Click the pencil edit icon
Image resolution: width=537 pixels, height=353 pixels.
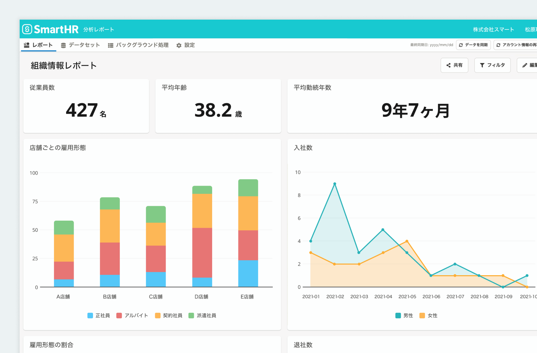pos(525,65)
